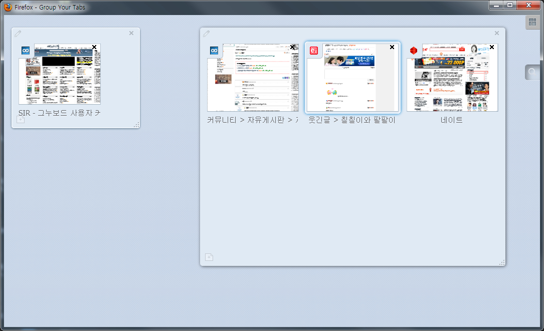Close the 네이트 tab thumbnail
544x331 pixels.
point(492,47)
